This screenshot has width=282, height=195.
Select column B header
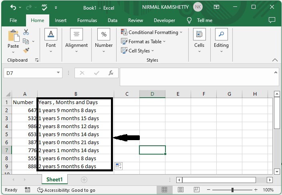pos(76,94)
